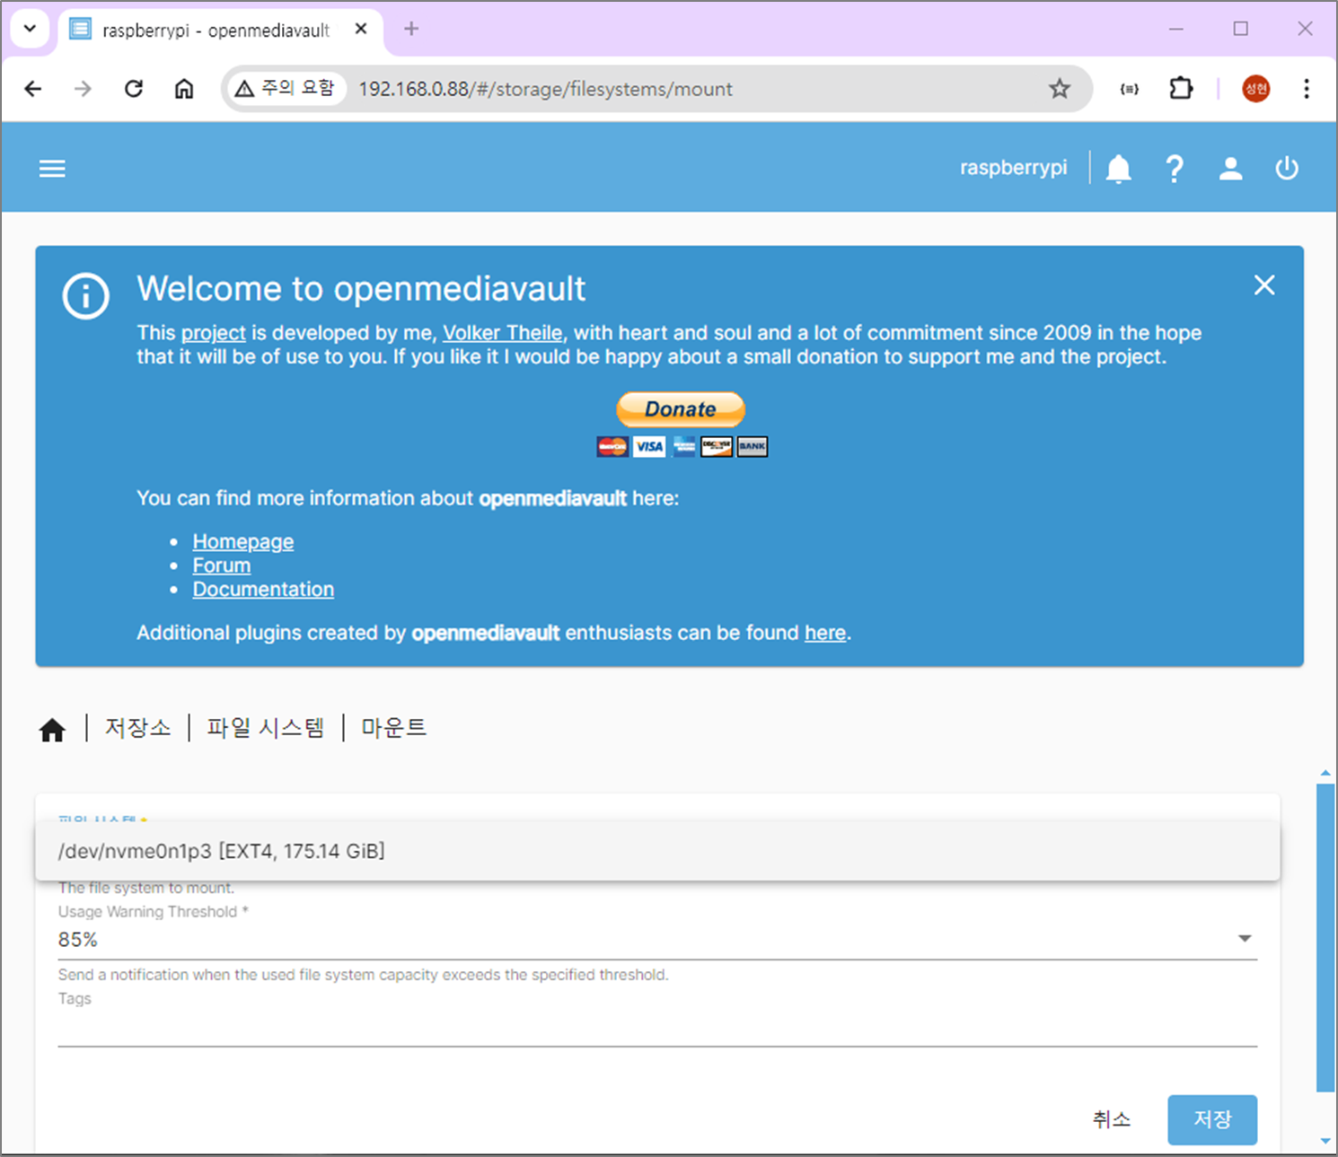Click the PayPal Donate button
This screenshot has height=1157, width=1338.
click(x=680, y=409)
